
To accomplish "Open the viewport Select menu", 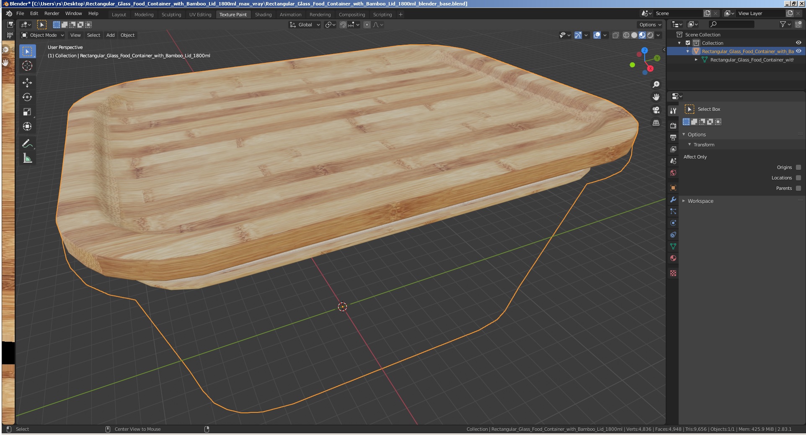I will [x=94, y=35].
